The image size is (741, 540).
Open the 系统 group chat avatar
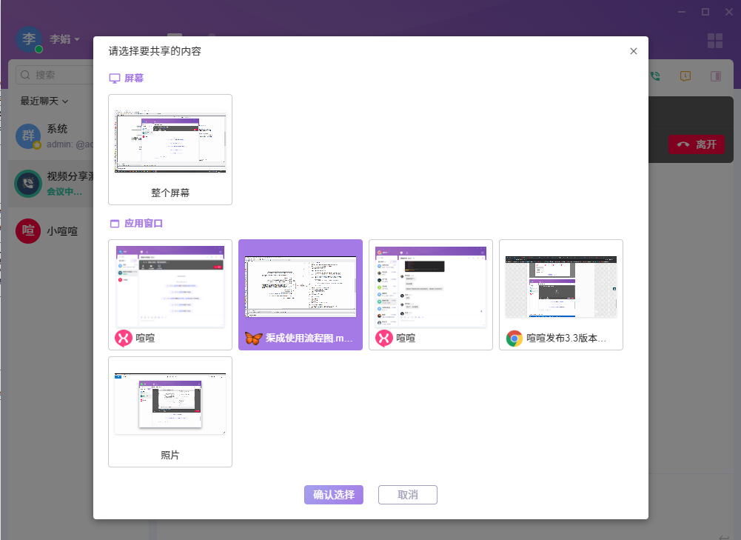pos(28,136)
